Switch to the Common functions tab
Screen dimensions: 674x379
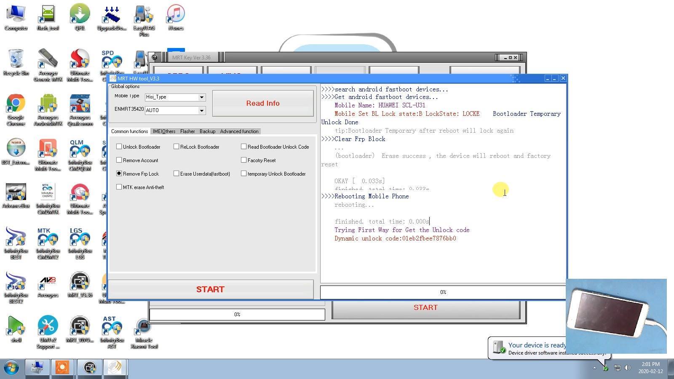129,131
